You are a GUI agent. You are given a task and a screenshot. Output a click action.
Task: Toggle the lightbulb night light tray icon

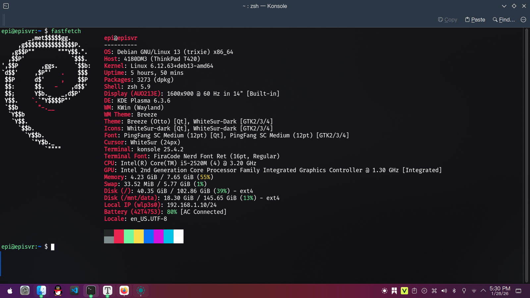pos(464,291)
